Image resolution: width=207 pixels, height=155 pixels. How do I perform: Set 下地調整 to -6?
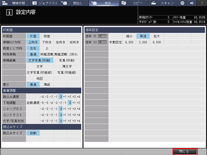point(42,103)
